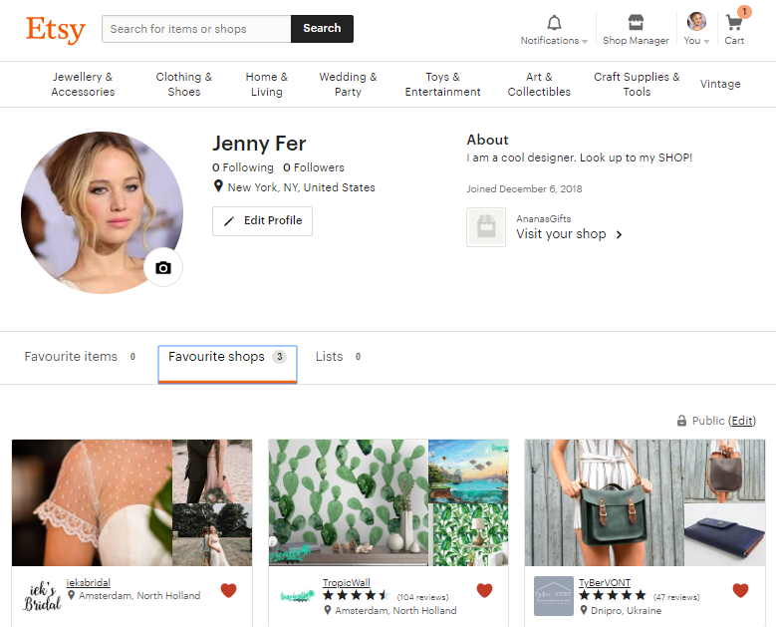Unfavourite ieksbridal with the heart

pyautogui.click(x=228, y=590)
